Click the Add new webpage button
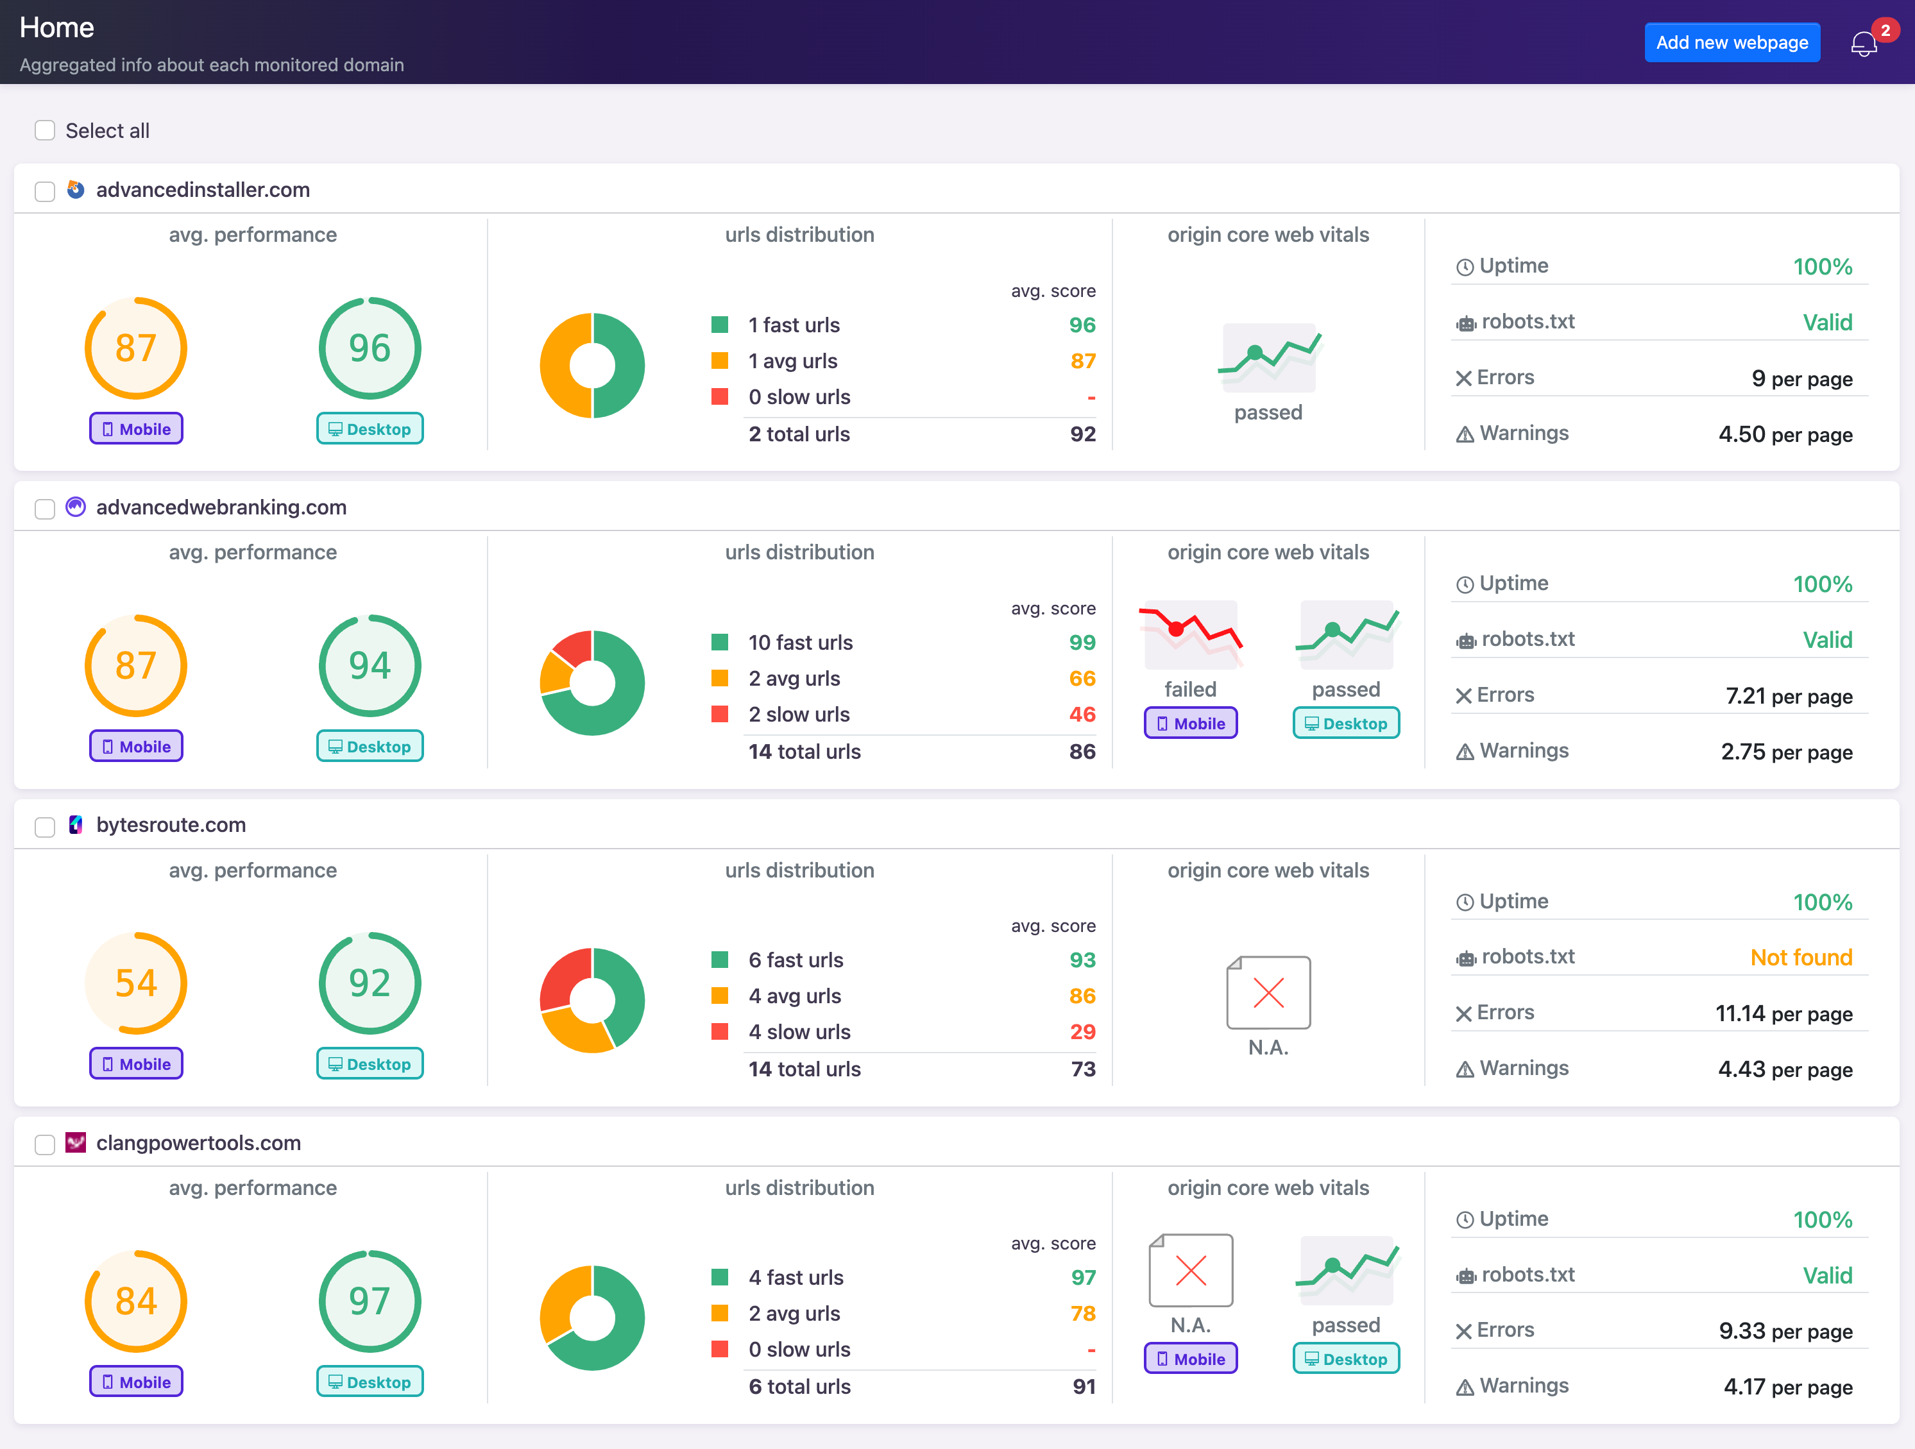Viewport: 1915px width, 1449px height. (x=1732, y=42)
